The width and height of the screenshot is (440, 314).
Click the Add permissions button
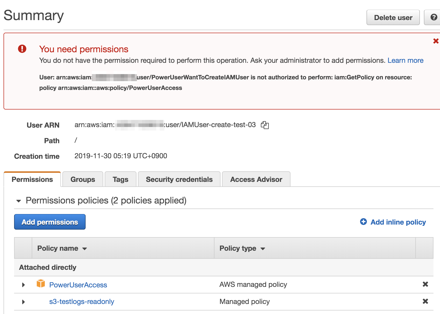[x=50, y=222]
